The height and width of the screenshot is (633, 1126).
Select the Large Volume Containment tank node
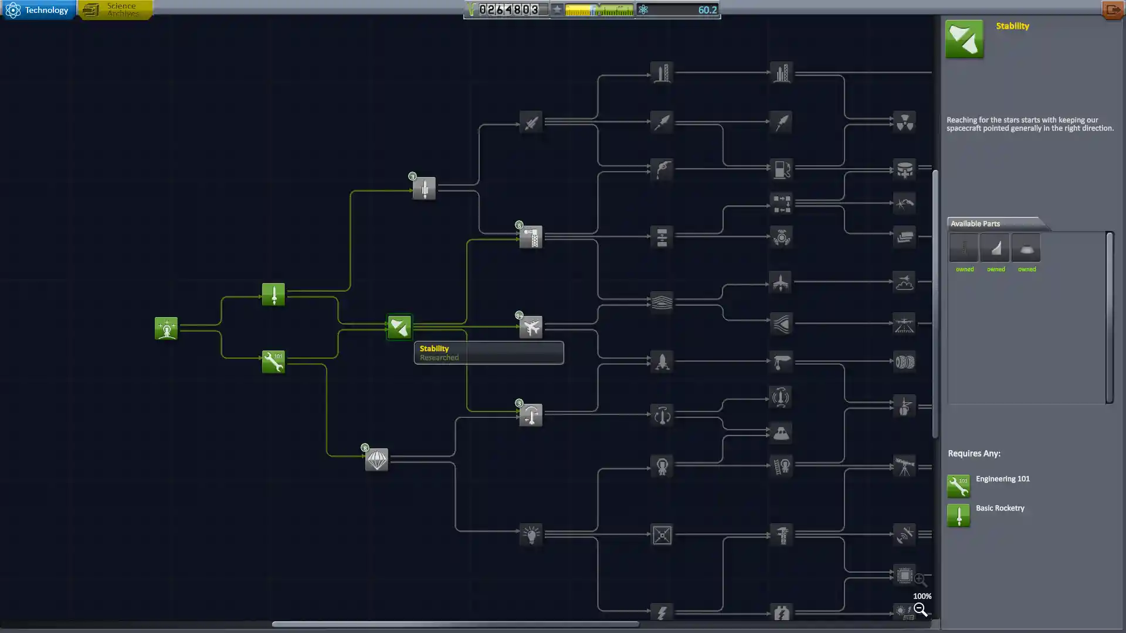[x=904, y=169]
